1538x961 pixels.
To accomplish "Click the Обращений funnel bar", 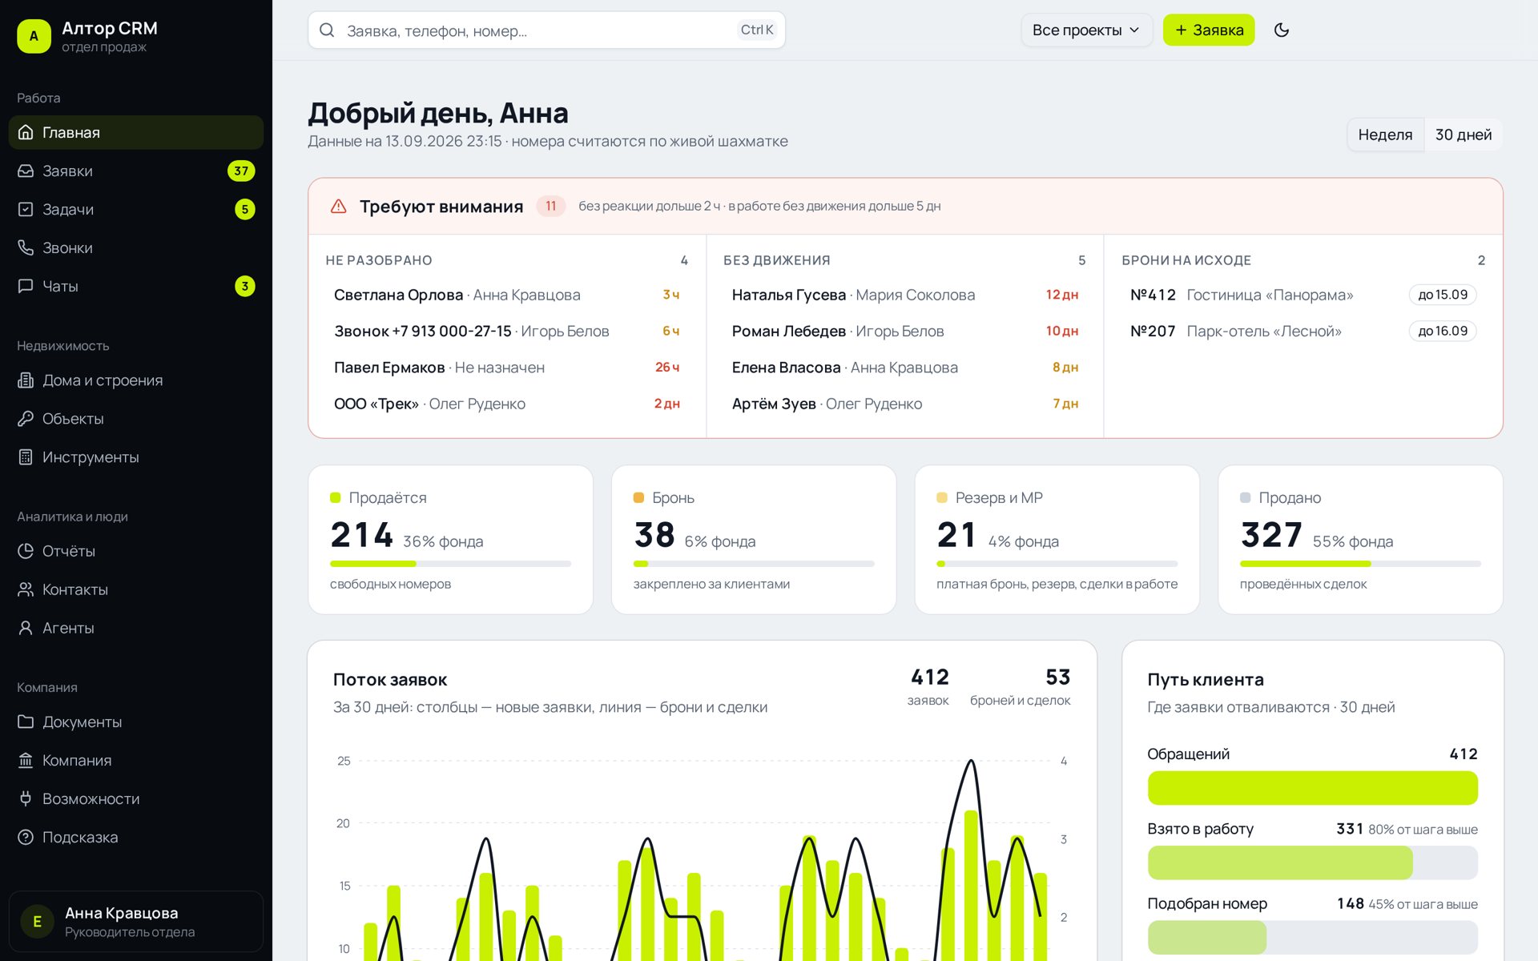I will 1312,788.
